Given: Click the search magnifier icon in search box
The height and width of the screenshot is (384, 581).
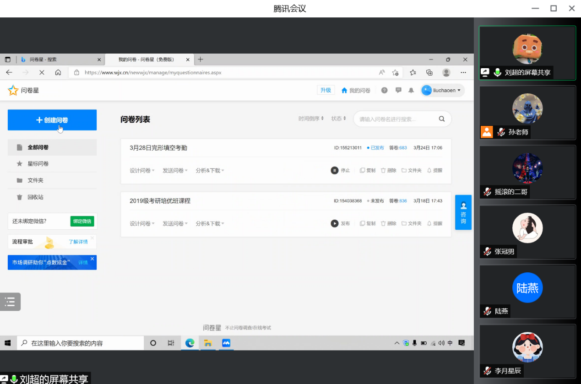Looking at the screenshot, I should pos(442,119).
